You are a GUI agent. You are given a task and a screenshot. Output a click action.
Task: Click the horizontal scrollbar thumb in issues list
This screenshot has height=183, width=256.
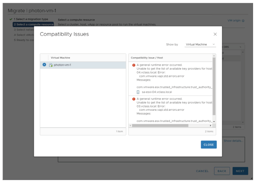160,125
